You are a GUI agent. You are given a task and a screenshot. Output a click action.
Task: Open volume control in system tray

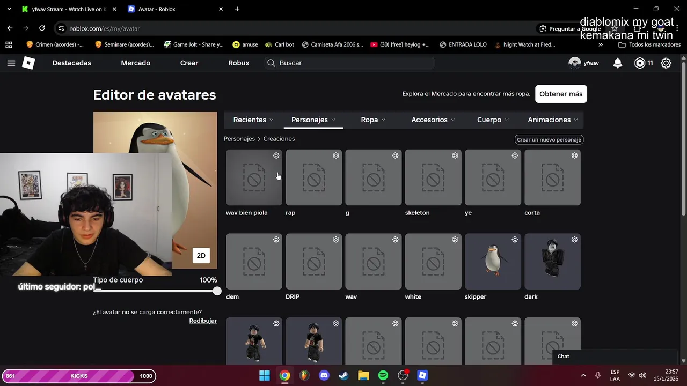click(642, 376)
